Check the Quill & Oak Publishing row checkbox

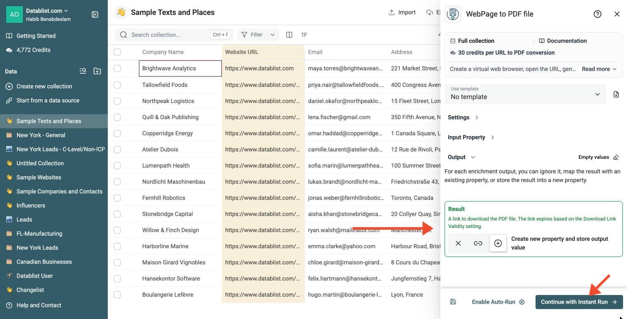117,117
